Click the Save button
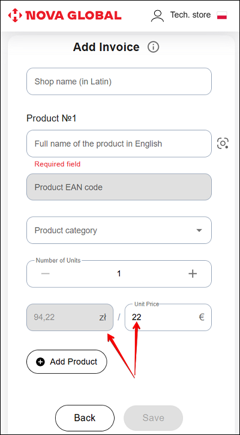This screenshot has width=240, height=435. (x=153, y=418)
